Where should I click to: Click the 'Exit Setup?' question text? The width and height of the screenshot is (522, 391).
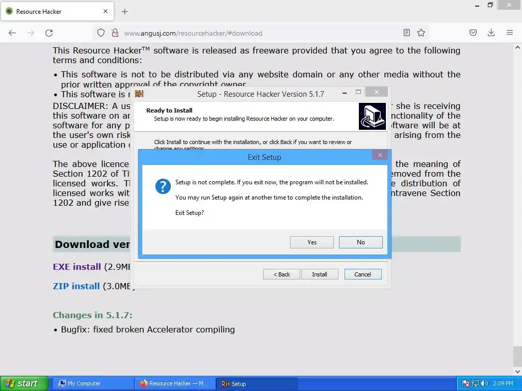click(x=190, y=213)
